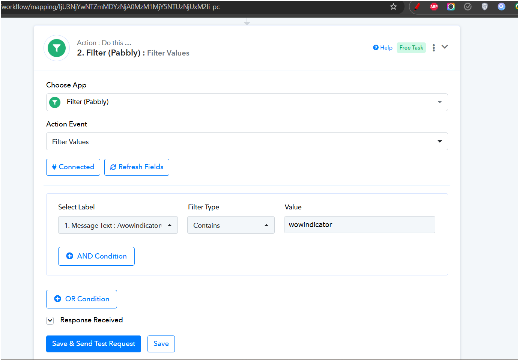Open the Action Event dropdown
The height and width of the screenshot is (361, 519).
point(247,141)
